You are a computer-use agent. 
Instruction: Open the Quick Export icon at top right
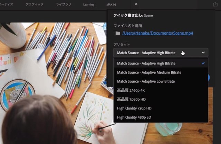tap(215, 4)
